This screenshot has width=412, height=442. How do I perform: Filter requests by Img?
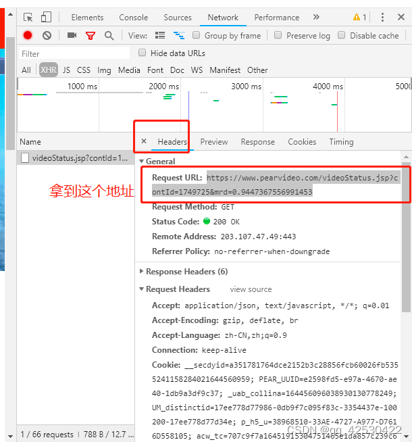[104, 70]
